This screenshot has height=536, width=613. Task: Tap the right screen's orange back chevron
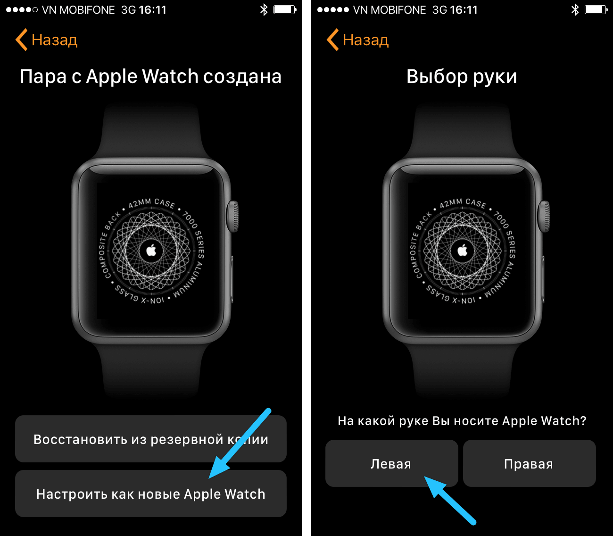tap(332, 40)
